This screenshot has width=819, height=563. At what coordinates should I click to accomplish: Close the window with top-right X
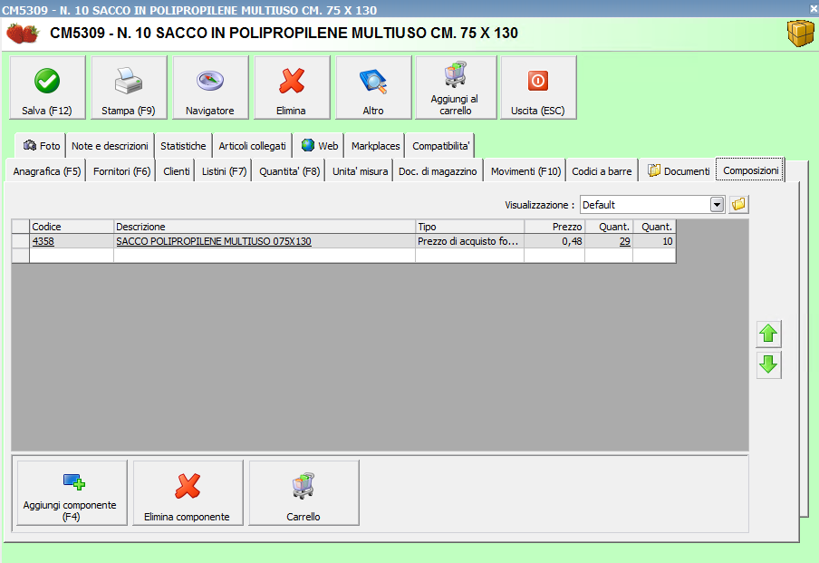click(x=814, y=9)
